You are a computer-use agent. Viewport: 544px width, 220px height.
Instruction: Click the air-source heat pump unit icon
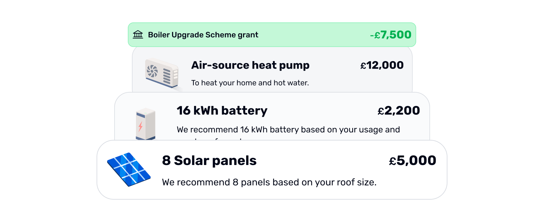coord(162,74)
